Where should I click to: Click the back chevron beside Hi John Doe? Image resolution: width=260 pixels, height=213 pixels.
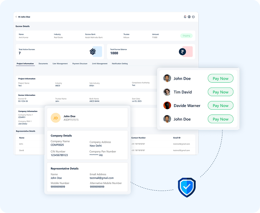pyautogui.click(x=16, y=17)
